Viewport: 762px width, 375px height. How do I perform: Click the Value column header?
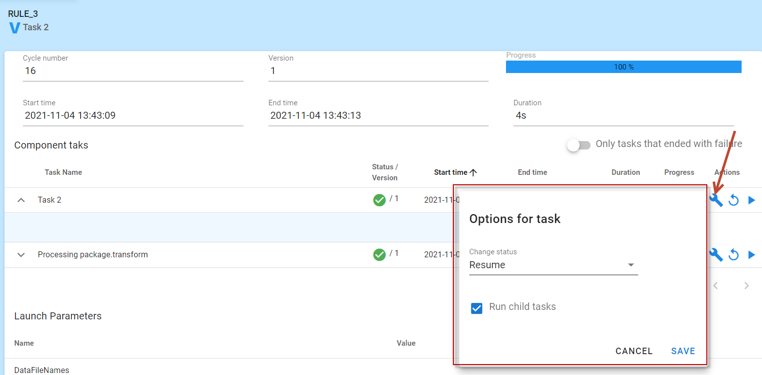[406, 343]
